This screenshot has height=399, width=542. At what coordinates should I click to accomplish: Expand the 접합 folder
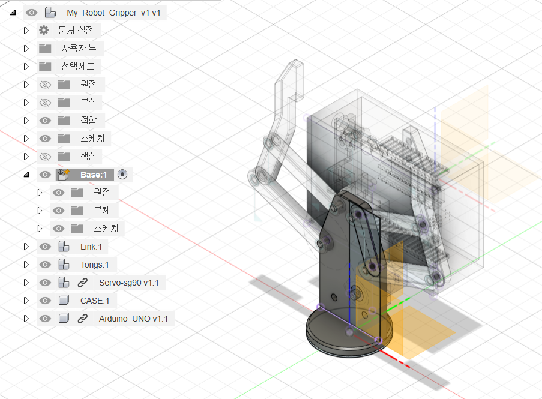click(26, 121)
